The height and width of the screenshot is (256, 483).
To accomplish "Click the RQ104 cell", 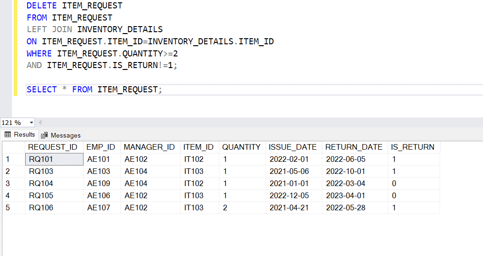I will (54, 183).
